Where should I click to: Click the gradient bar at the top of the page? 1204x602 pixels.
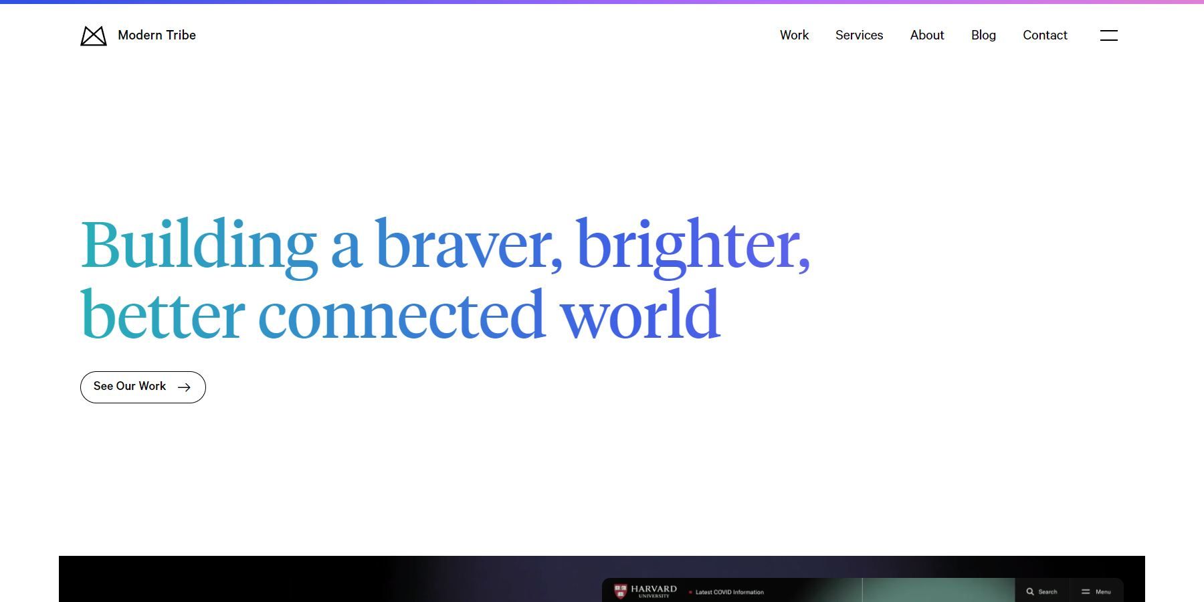(602, 2)
